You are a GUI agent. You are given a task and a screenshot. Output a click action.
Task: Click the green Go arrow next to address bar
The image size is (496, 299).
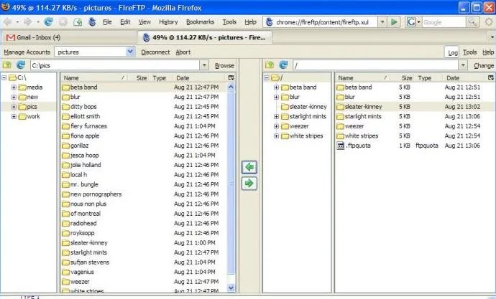click(394, 22)
